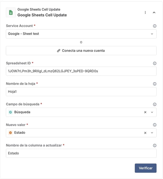Screen dimensions: 163x179
Task: Click the Nombre de la hoja field
Action: (x=81, y=92)
